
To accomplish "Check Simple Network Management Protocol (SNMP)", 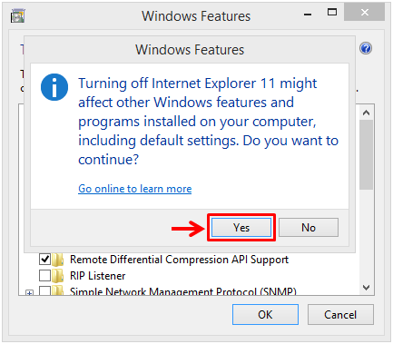I will click(x=44, y=290).
